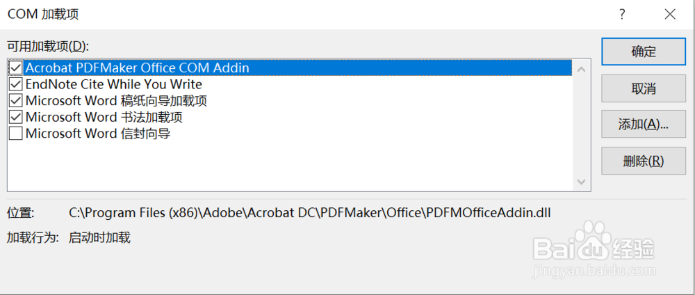Click empty area in add-ins list
The image size is (695, 295).
278,167
